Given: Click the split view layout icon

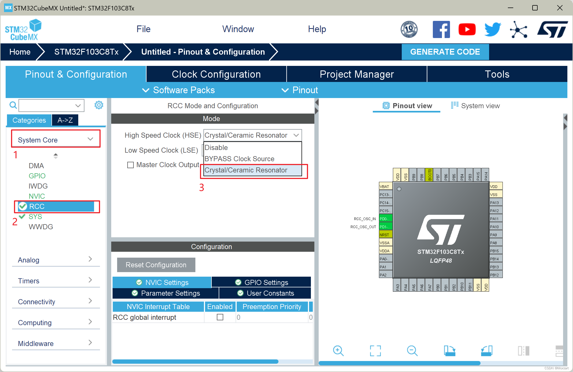Looking at the screenshot, I should 524,351.
